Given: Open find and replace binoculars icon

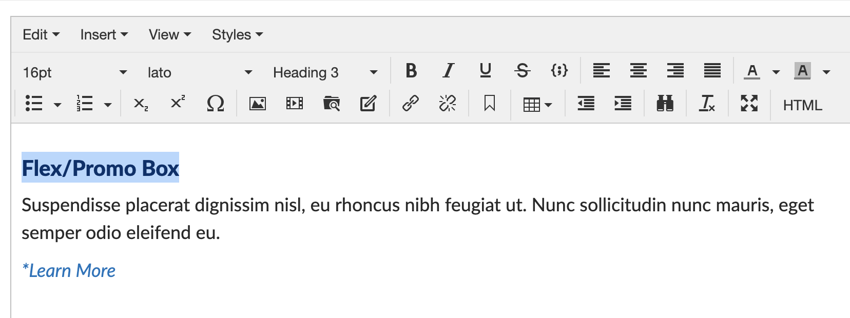Looking at the screenshot, I should point(665,104).
